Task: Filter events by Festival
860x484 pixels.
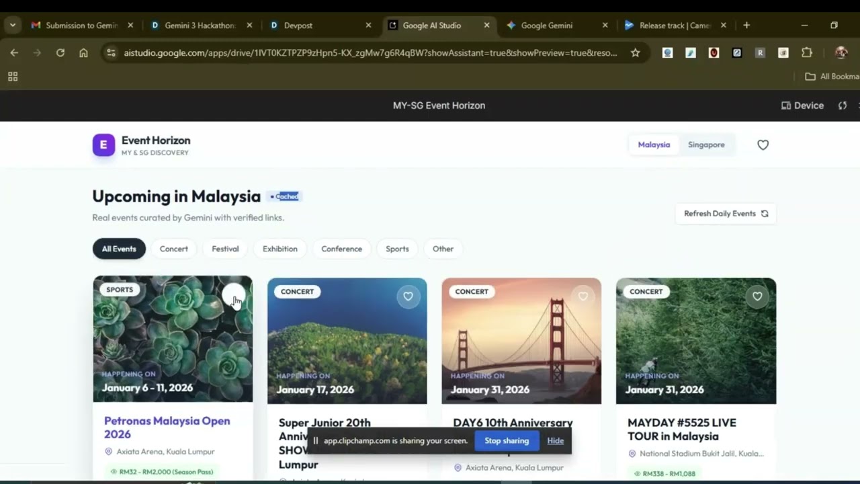Action: [x=225, y=249]
